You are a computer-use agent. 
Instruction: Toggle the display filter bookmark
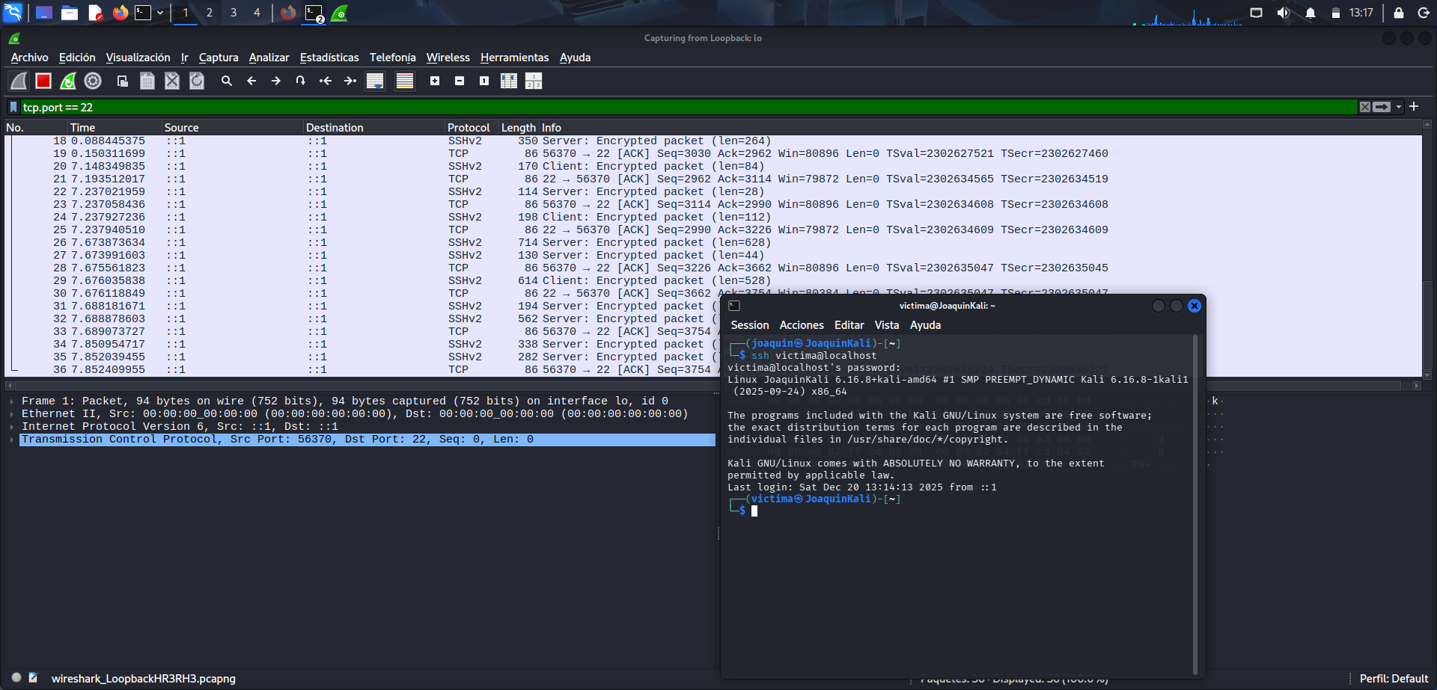point(13,107)
